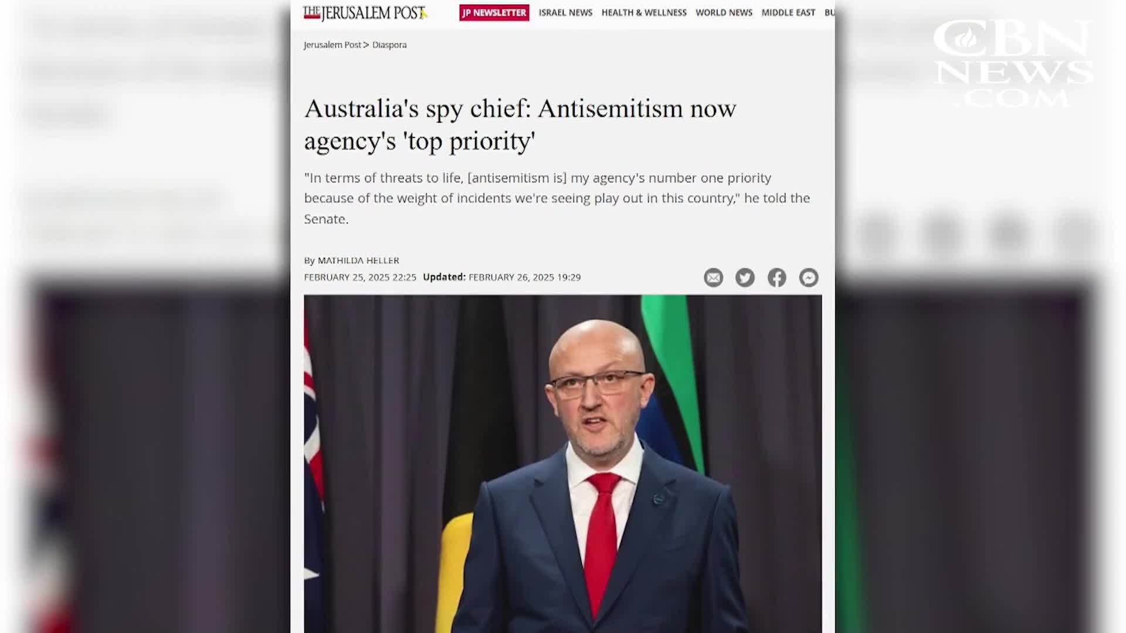
Task: Click author name Mathilda Heller
Action: tap(358, 260)
